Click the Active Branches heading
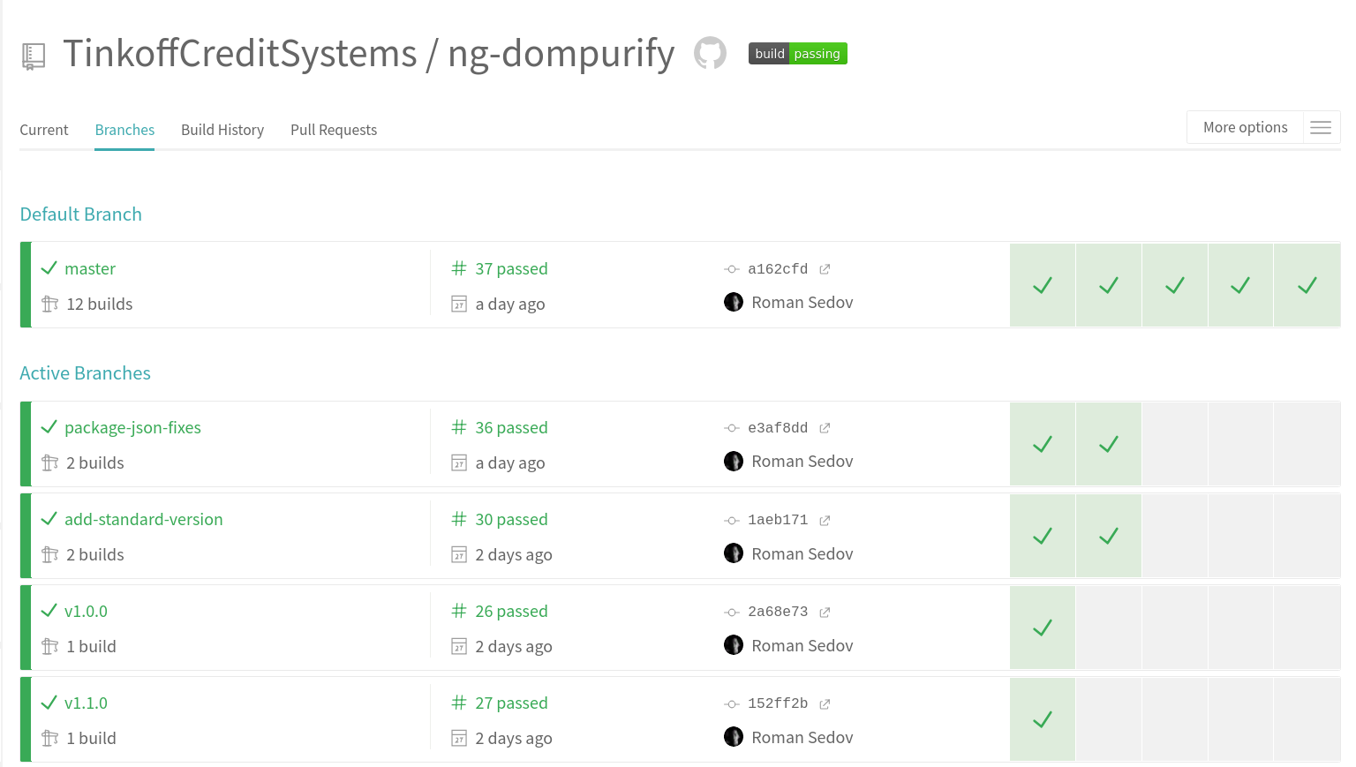The width and height of the screenshot is (1356, 767). point(85,373)
